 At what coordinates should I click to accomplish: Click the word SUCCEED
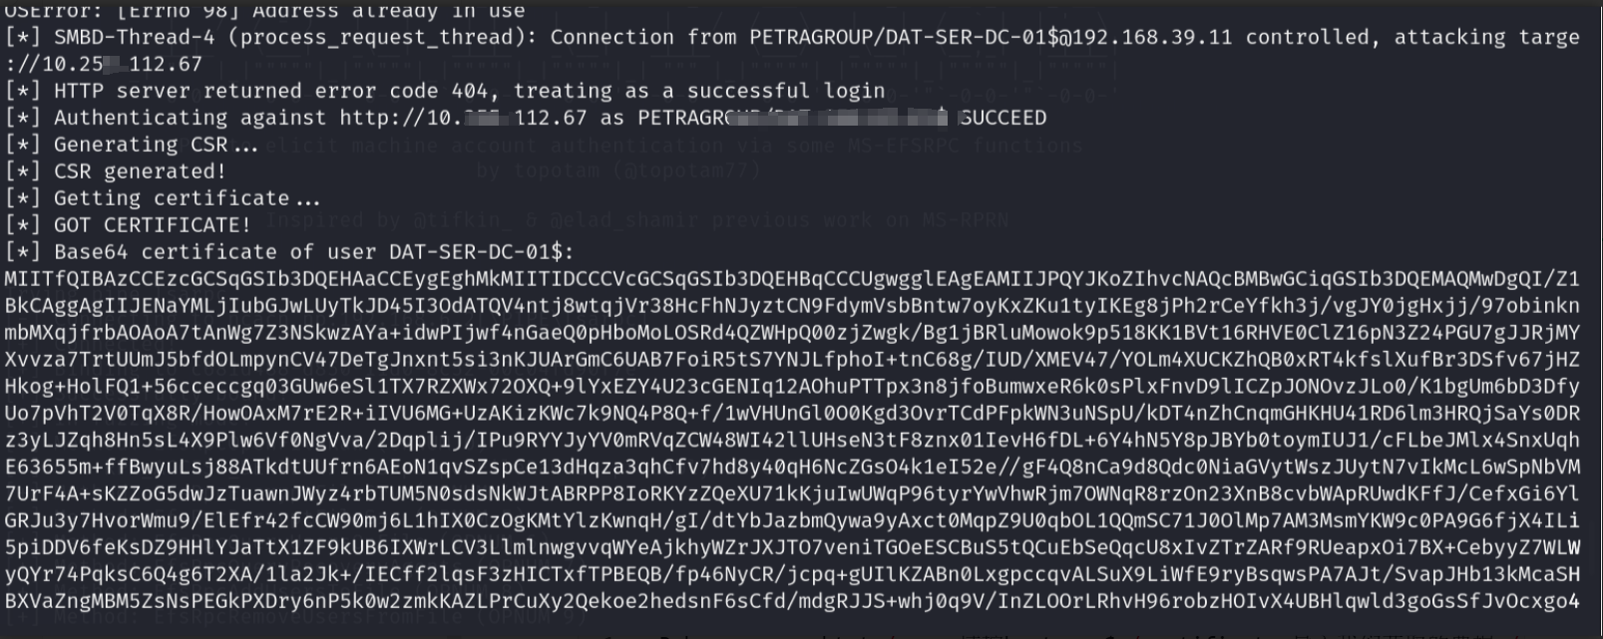(1002, 118)
